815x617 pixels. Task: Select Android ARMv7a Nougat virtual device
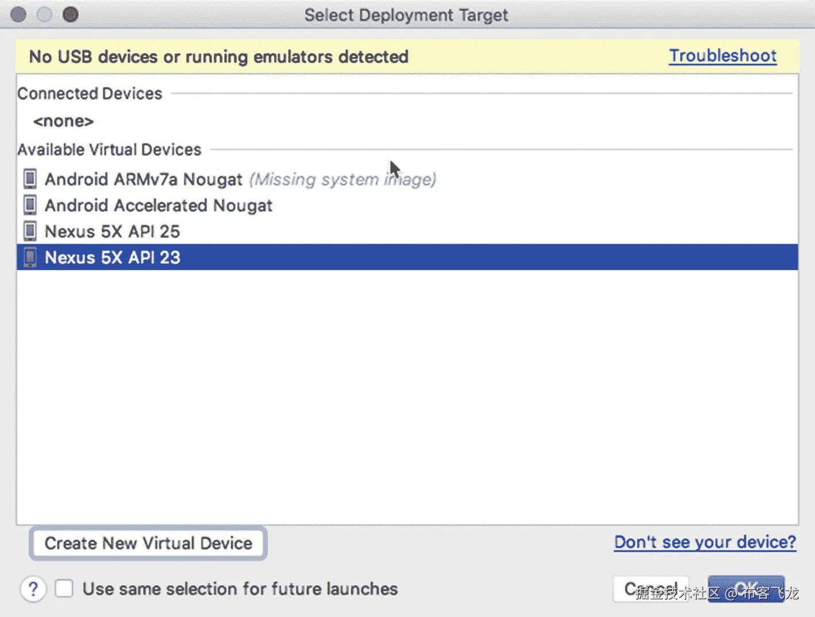[x=144, y=179]
